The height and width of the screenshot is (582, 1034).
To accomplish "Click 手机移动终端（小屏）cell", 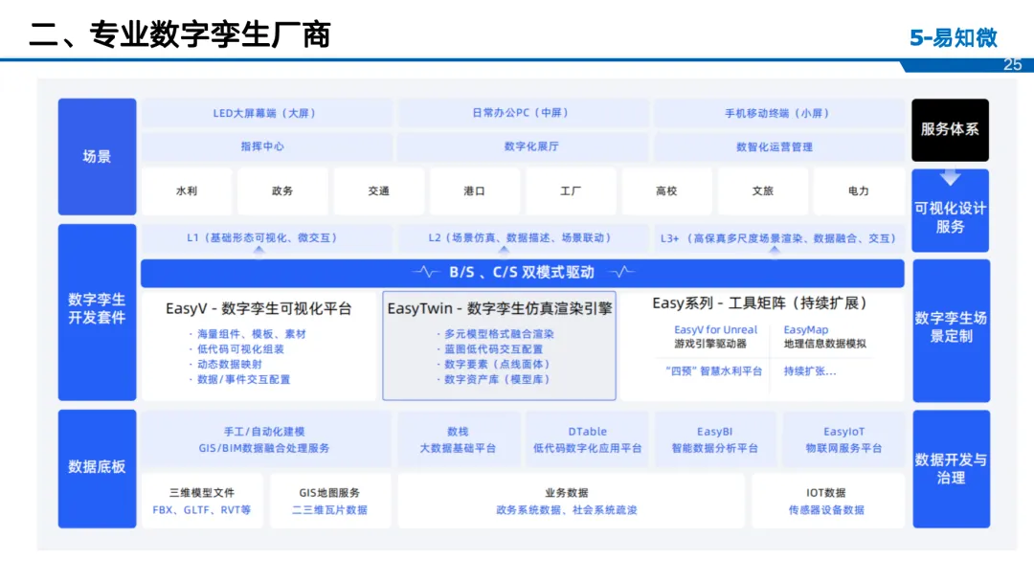I will 778,113.
